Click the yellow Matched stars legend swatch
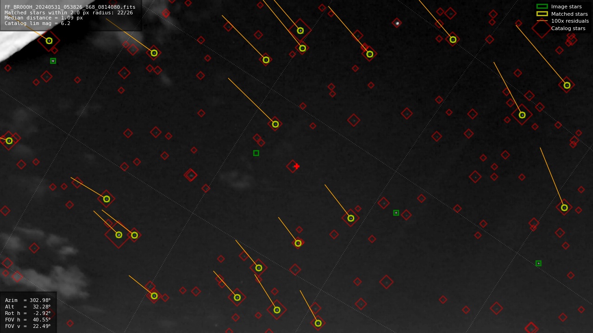The image size is (593, 333). [x=542, y=14]
